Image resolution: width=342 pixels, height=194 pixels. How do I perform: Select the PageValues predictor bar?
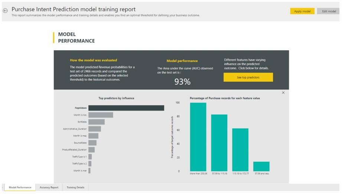pos(126,108)
